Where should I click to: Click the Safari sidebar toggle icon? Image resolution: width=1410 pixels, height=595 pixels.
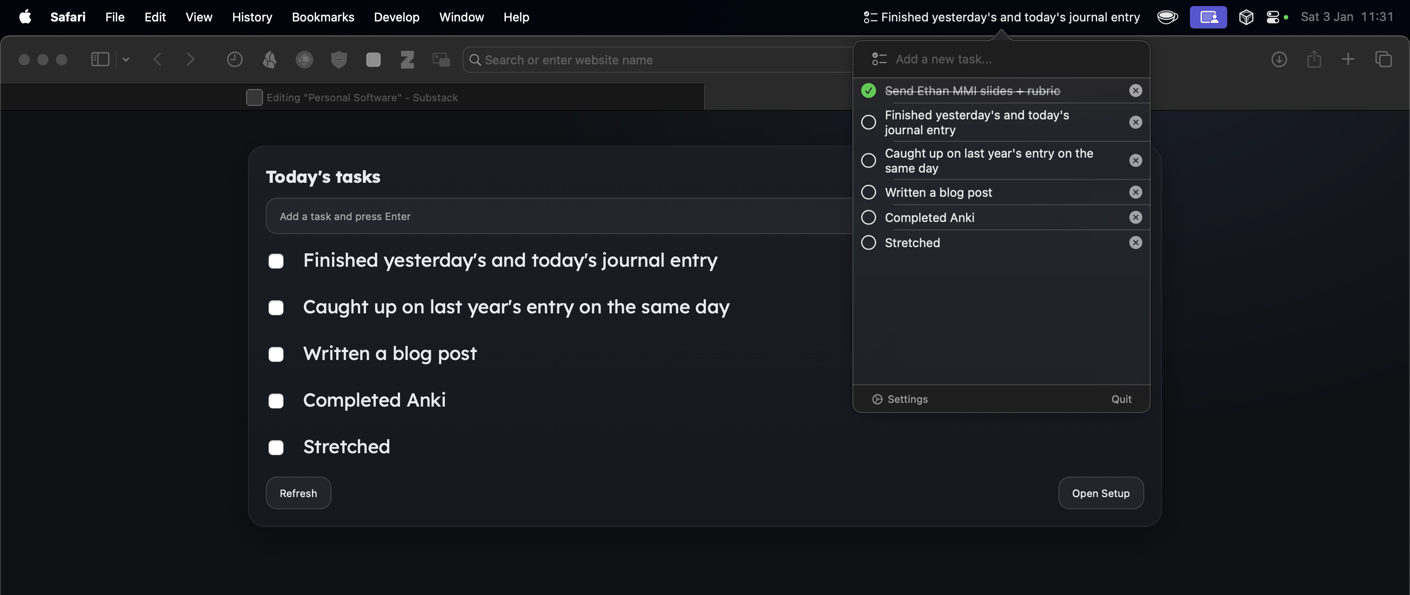(100, 59)
